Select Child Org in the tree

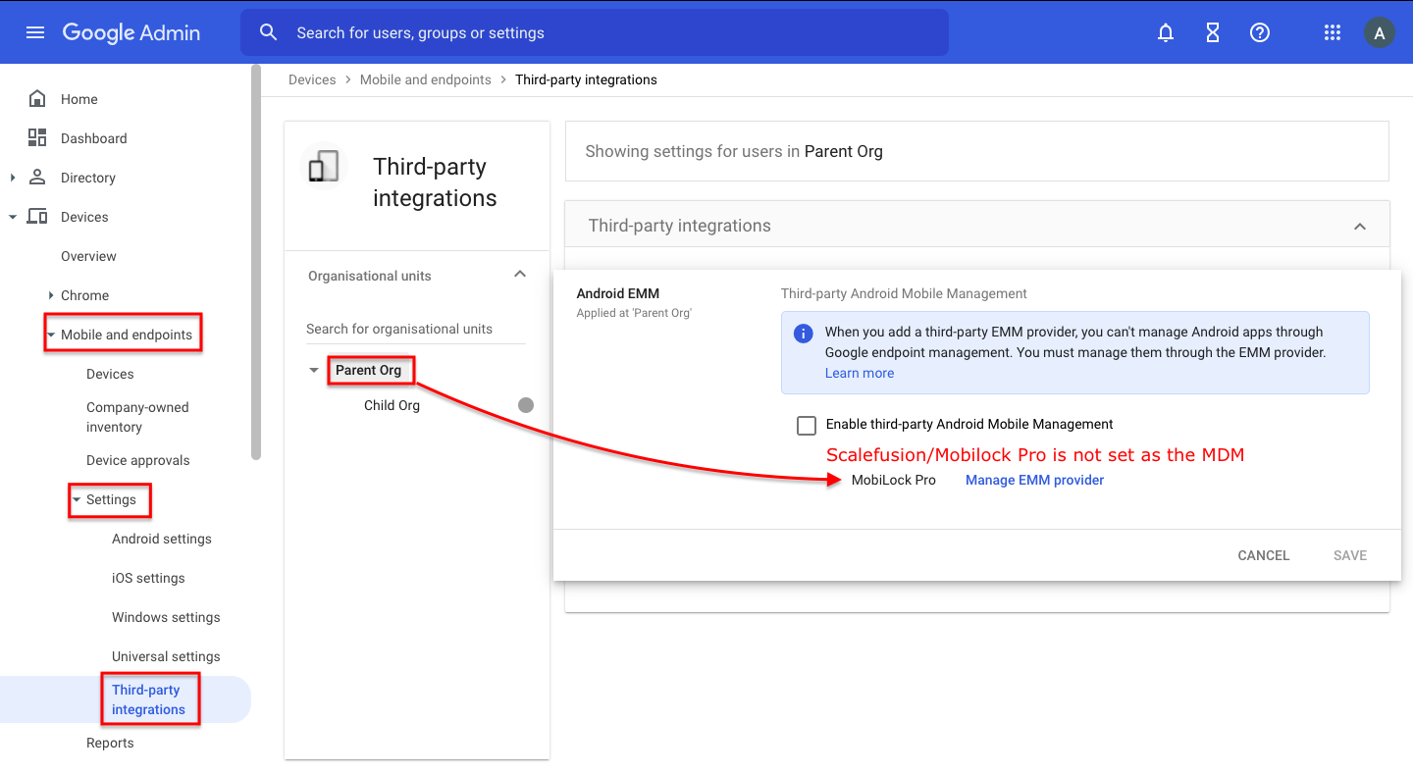pos(392,405)
